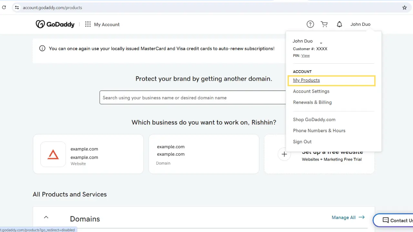Viewport: 413px width, 232px height.
Task: Click 'Customer #: XXXX' text
Action: [x=310, y=49]
